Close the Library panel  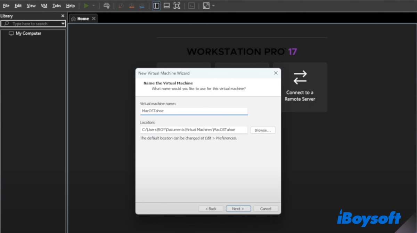point(63,16)
